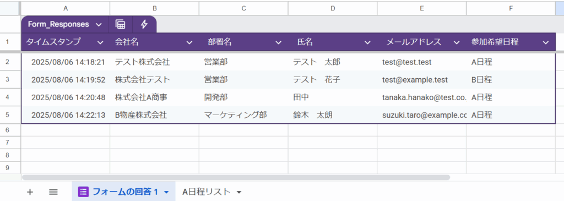
Task: Click the 鈴木 太朗 name cell
Action: (333, 115)
